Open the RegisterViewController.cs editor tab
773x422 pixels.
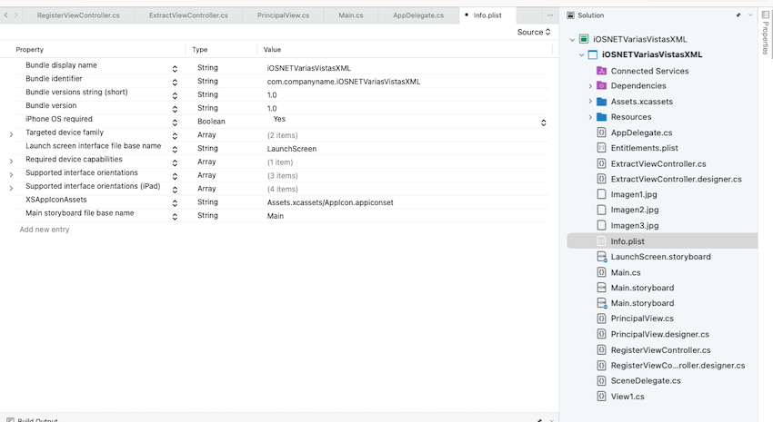click(x=78, y=15)
